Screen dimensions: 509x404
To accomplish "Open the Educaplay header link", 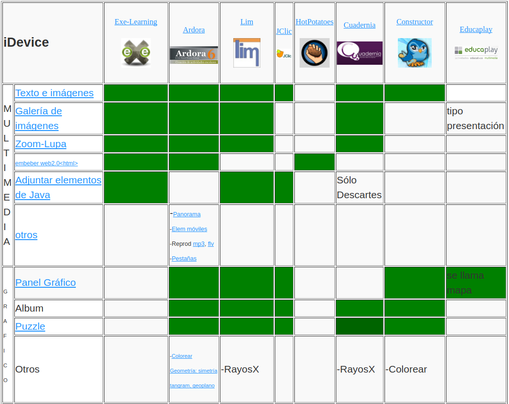I will coord(476,29).
